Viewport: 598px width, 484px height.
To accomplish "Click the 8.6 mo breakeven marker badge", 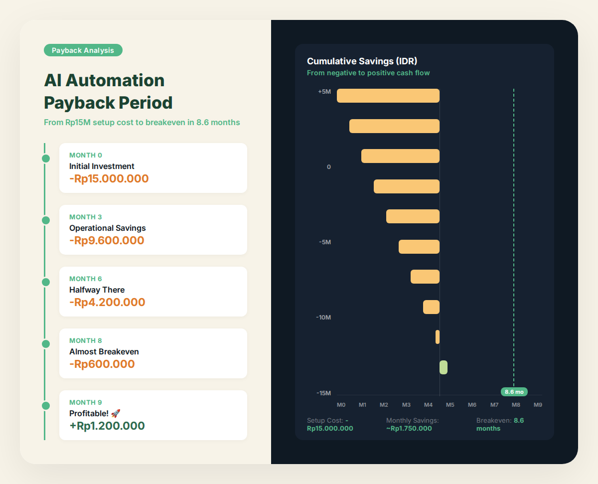I will point(514,392).
